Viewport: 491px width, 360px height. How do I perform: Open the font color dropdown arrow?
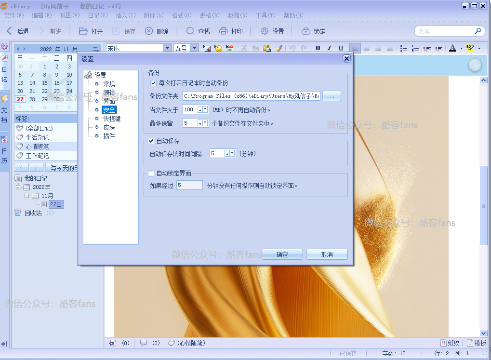(x=461, y=49)
